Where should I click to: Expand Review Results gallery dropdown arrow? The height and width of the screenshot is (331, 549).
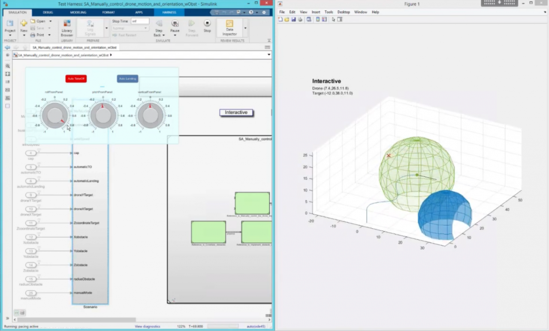[245, 28]
